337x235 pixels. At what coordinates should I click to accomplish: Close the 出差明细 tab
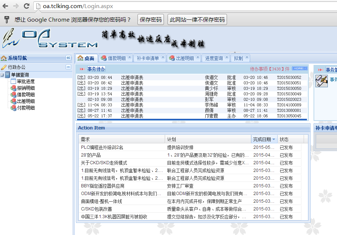[198, 57]
